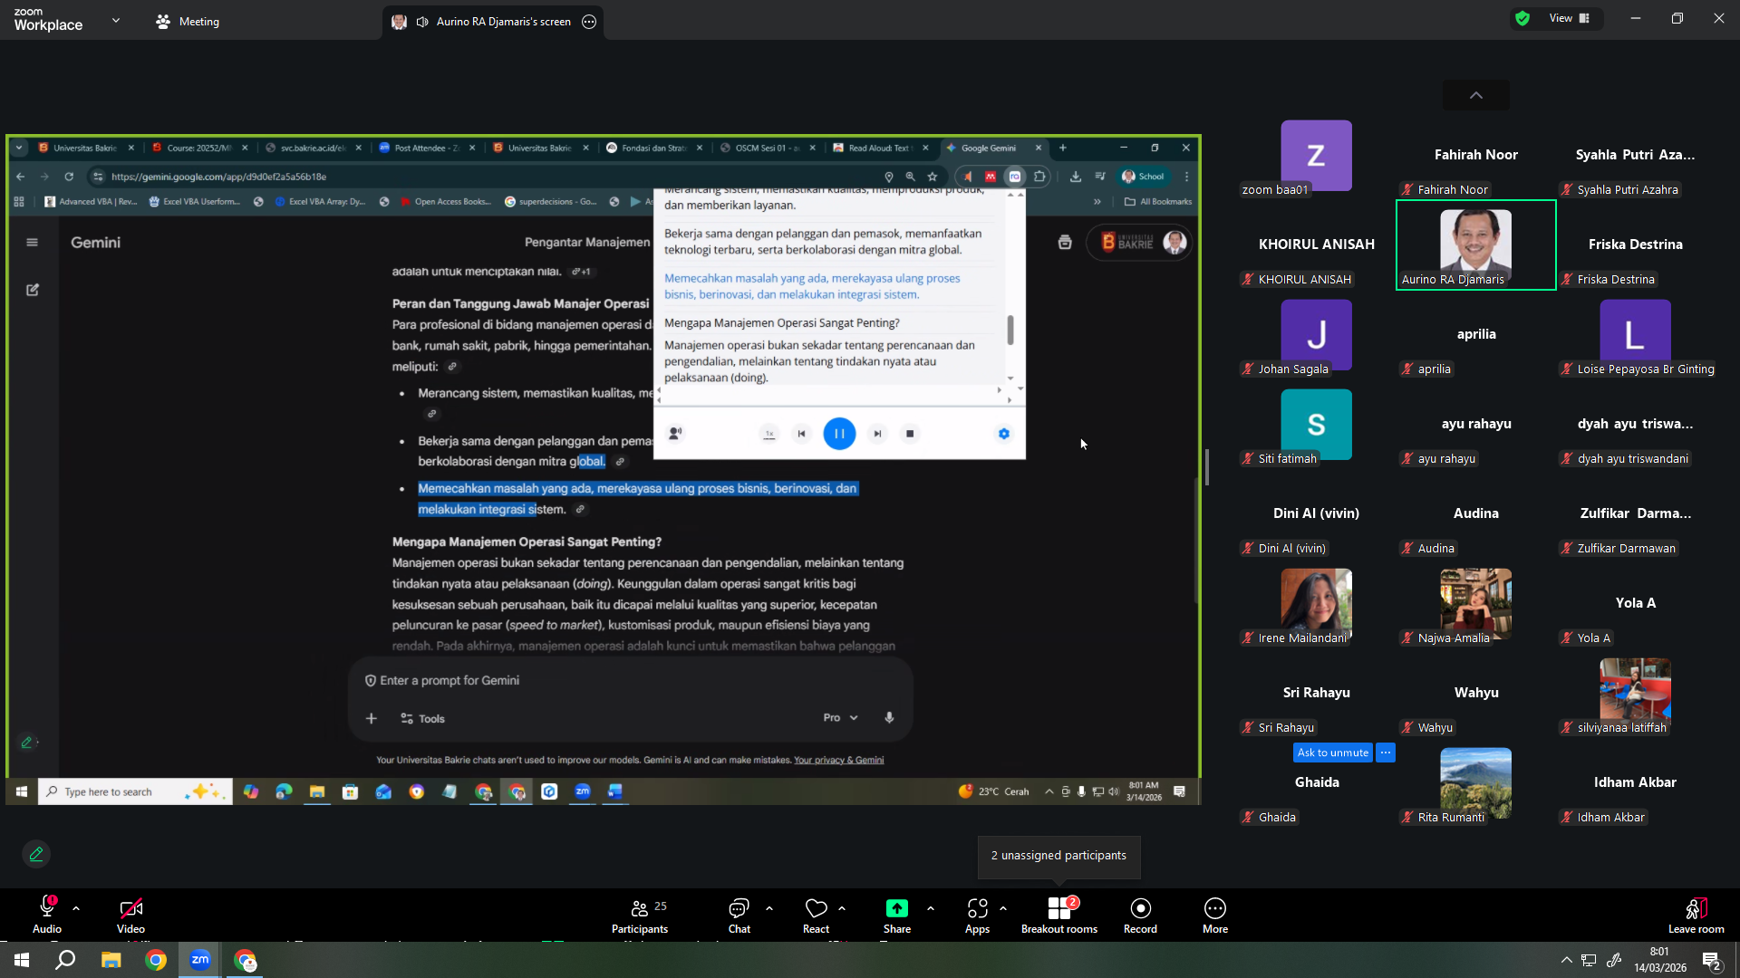Select the Read Aloud browser tab in shared screen
This screenshot has width=1740, height=978.
pos(881,148)
